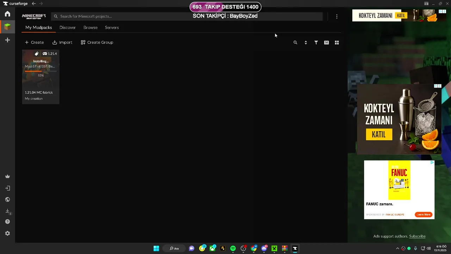Open Spotify from the taskbar
The width and height of the screenshot is (451, 254).
pyautogui.click(x=233, y=248)
